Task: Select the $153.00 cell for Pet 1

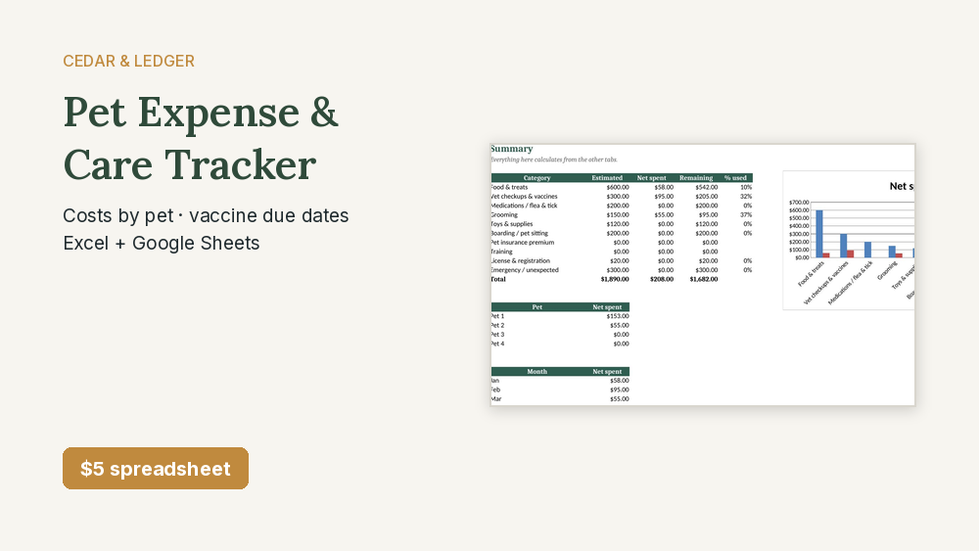Action: click(618, 316)
